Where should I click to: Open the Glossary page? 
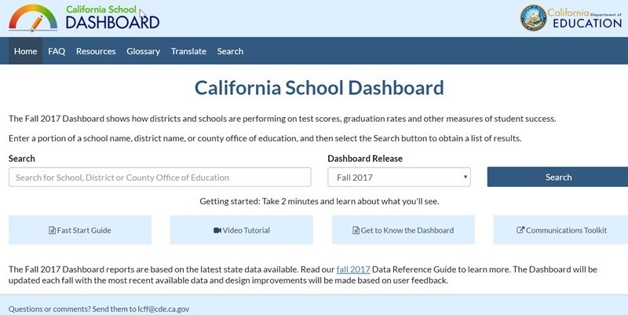tap(144, 51)
